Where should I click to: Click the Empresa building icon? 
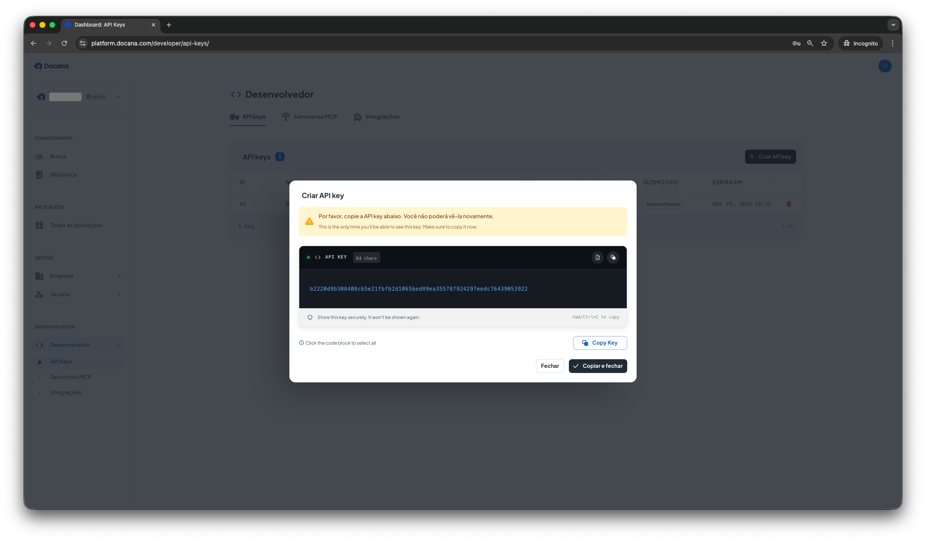pyautogui.click(x=39, y=276)
